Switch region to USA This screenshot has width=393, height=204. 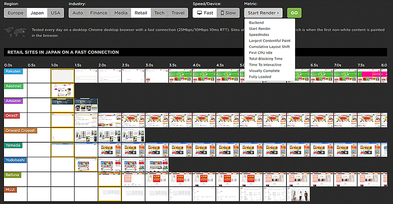tap(55, 13)
